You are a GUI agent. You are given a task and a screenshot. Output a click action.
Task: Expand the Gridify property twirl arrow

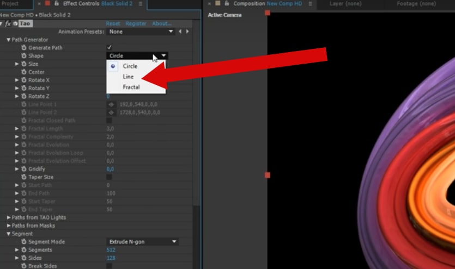[17, 169]
